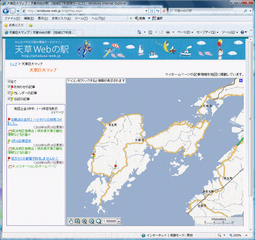Click the zoom in magnifier tool
Screen dimensions: 255x240
click(x=84, y=221)
